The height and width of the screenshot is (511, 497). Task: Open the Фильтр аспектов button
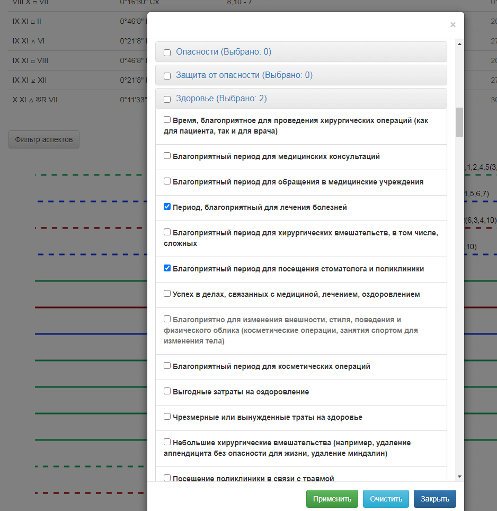tap(44, 139)
